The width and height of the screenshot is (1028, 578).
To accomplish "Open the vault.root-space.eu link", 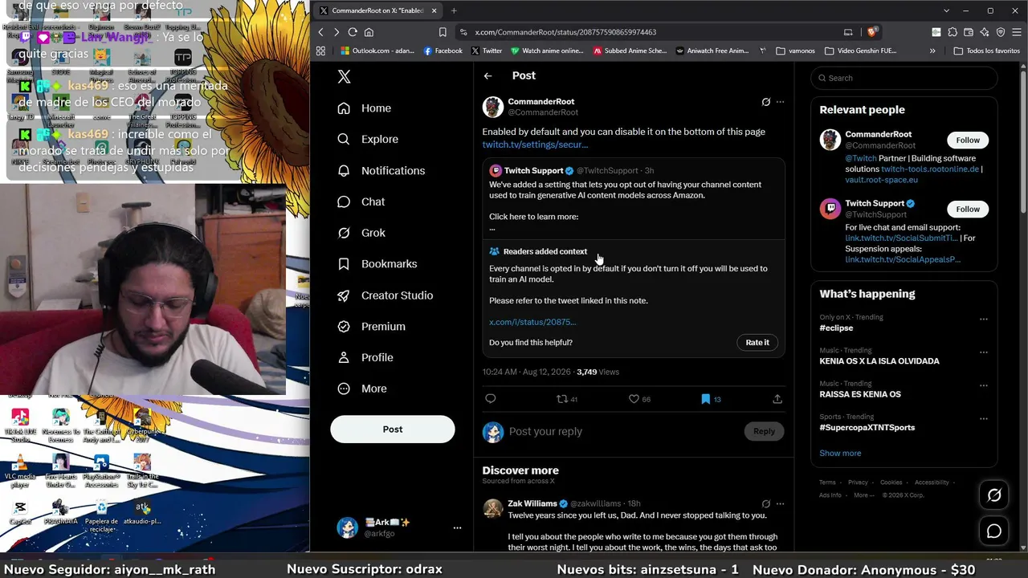I will [881, 181].
